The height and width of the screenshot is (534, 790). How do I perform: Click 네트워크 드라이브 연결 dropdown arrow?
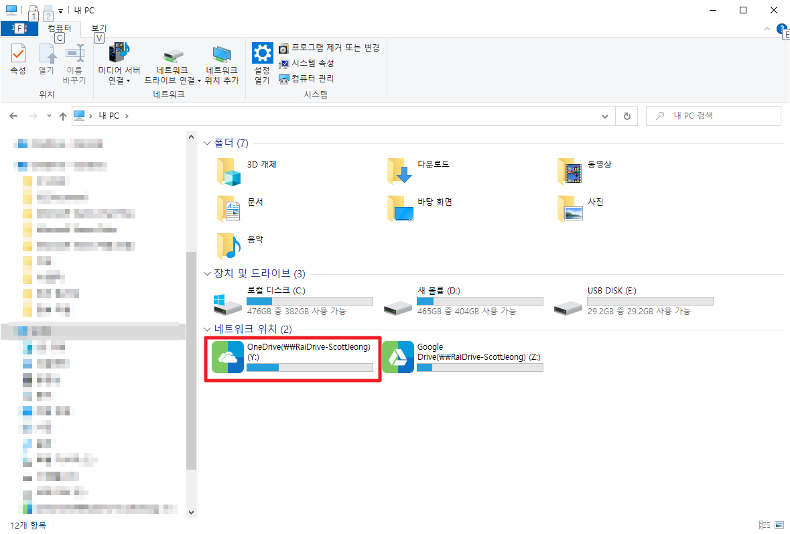click(x=199, y=81)
